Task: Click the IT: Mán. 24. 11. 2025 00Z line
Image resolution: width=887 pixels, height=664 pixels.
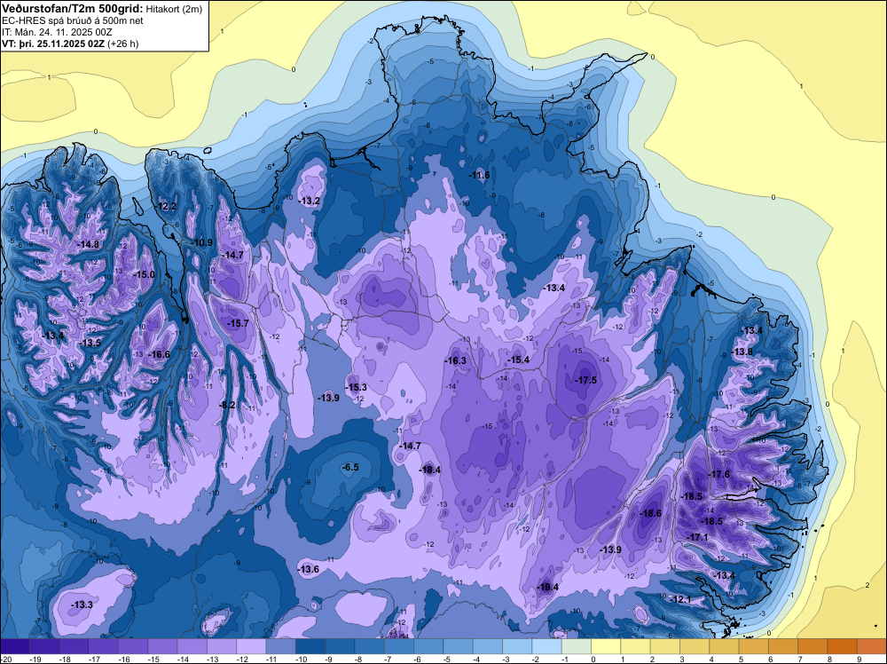Action: click(x=57, y=32)
